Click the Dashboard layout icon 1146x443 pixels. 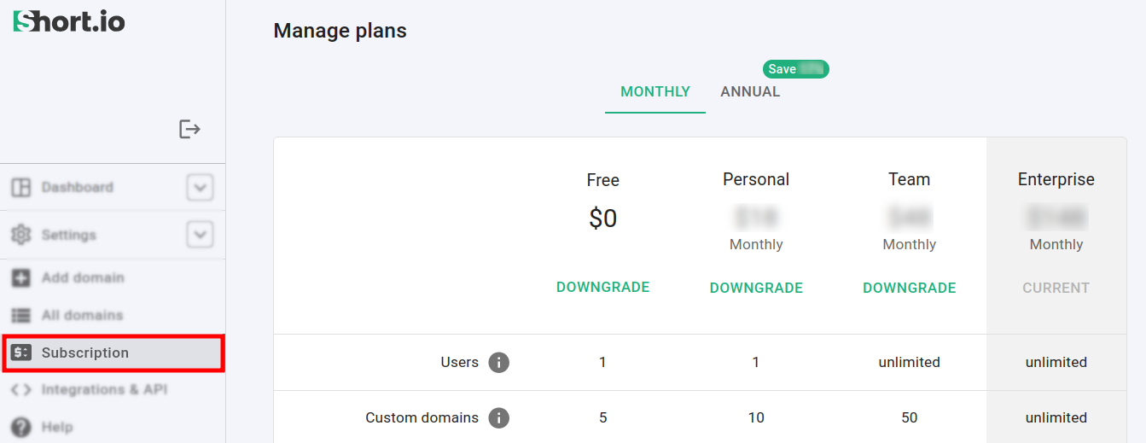pos(21,188)
